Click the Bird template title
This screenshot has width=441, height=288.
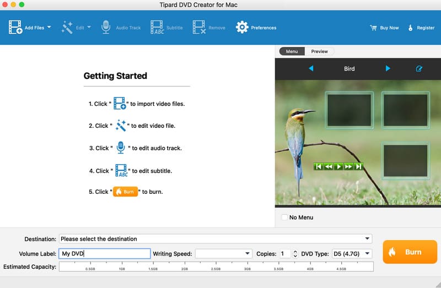click(349, 68)
